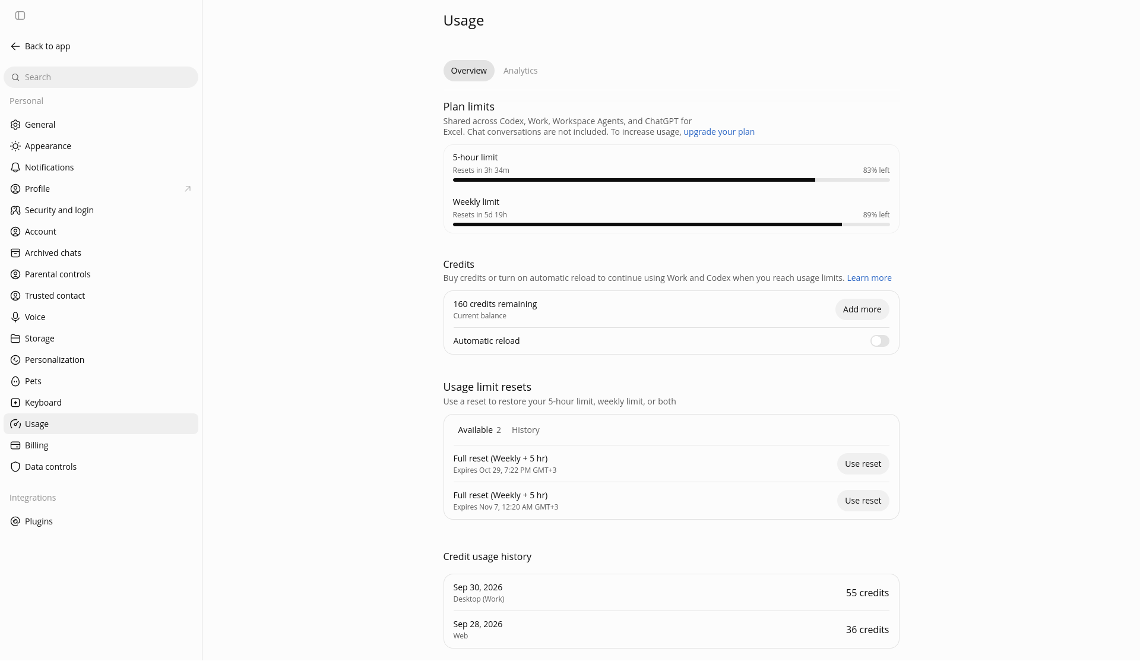The height and width of the screenshot is (661, 1140).
Task: Click the Archived chats box icon
Action: (x=15, y=253)
